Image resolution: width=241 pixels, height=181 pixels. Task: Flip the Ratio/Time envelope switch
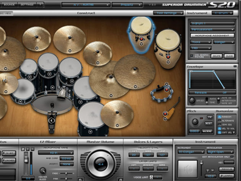pyautogui.click(x=207, y=100)
